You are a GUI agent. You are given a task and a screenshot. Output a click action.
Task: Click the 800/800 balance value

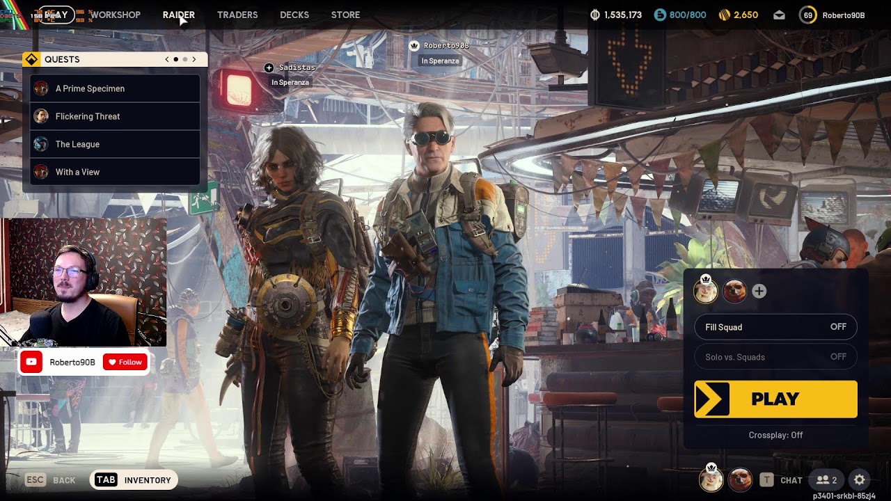coord(687,15)
